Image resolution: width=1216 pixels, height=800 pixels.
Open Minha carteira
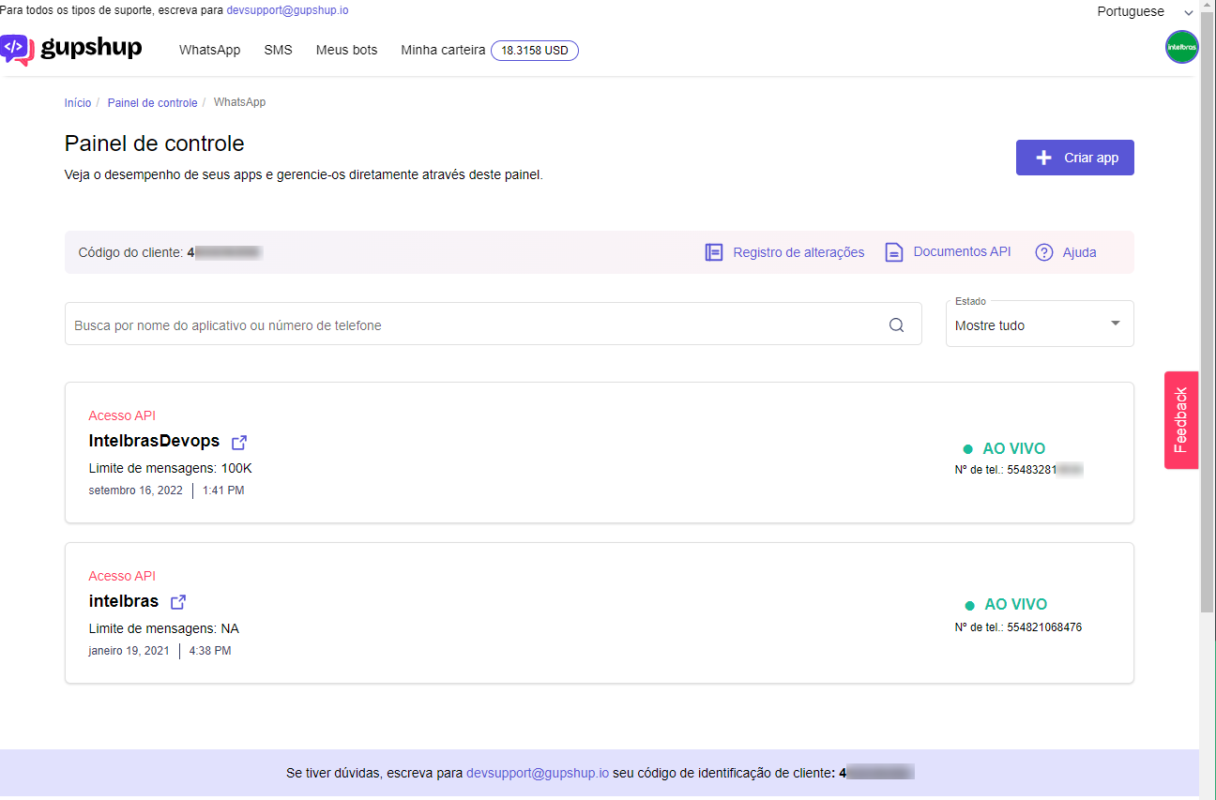(443, 50)
